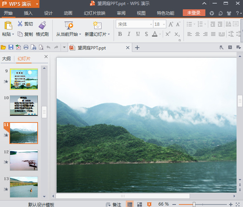The image size is (243, 207).
Task: Apply superscript formatting
Action: [168, 34]
